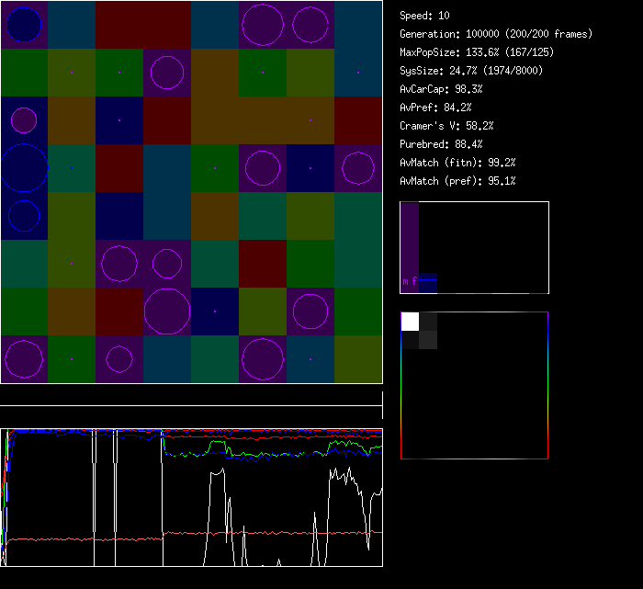Click the Purebred percentage line
The image size is (643, 589).
[441, 144]
